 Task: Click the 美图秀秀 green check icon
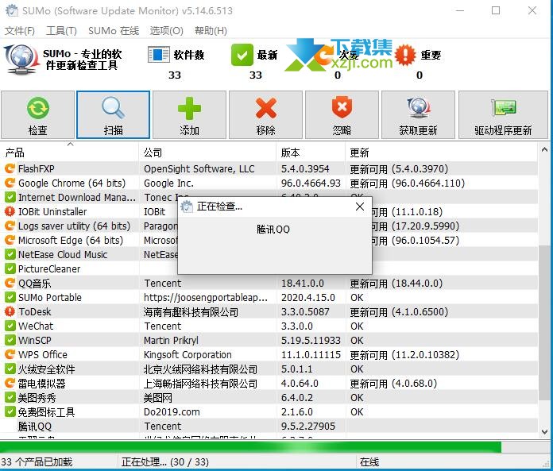tap(10, 397)
